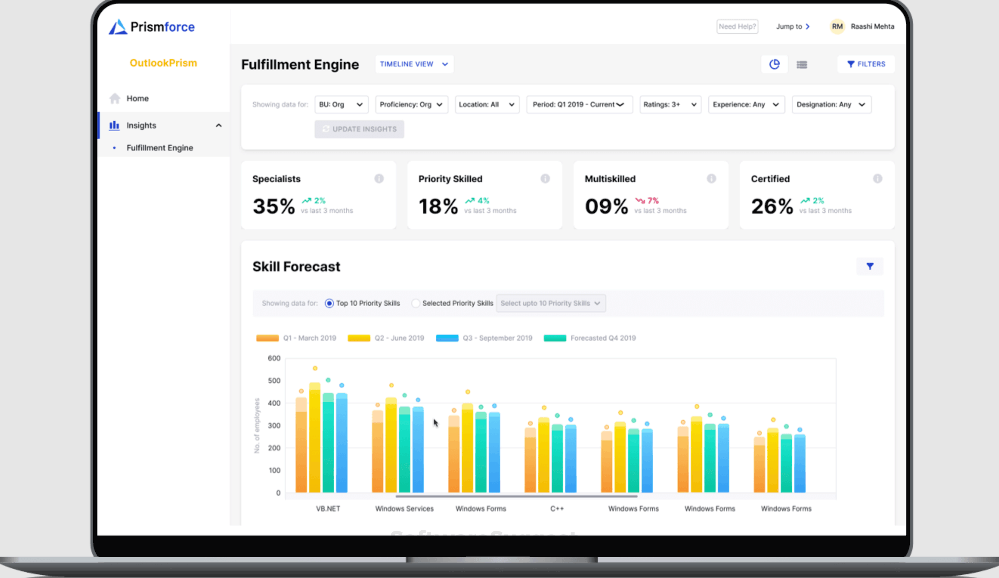Click the RM user avatar
The width and height of the screenshot is (999, 578).
(837, 26)
